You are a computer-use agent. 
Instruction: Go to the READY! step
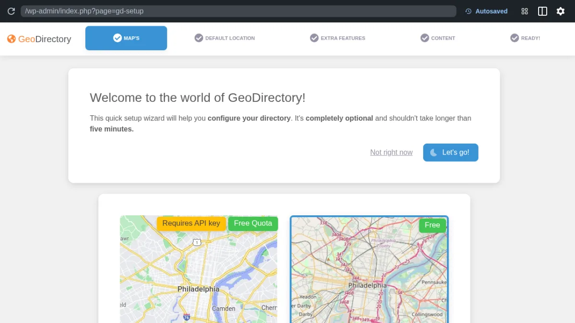tap(525, 38)
